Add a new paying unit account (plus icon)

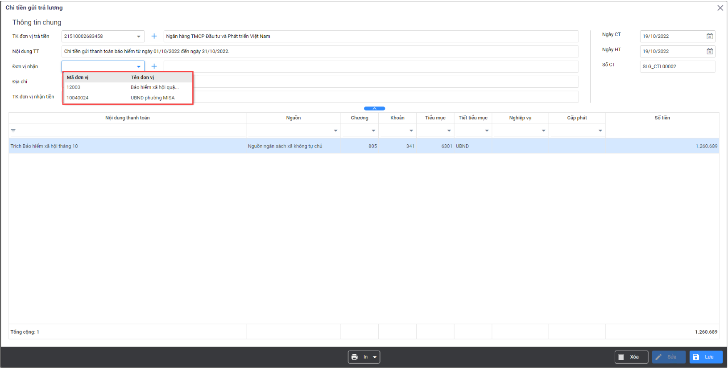[x=154, y=36]
